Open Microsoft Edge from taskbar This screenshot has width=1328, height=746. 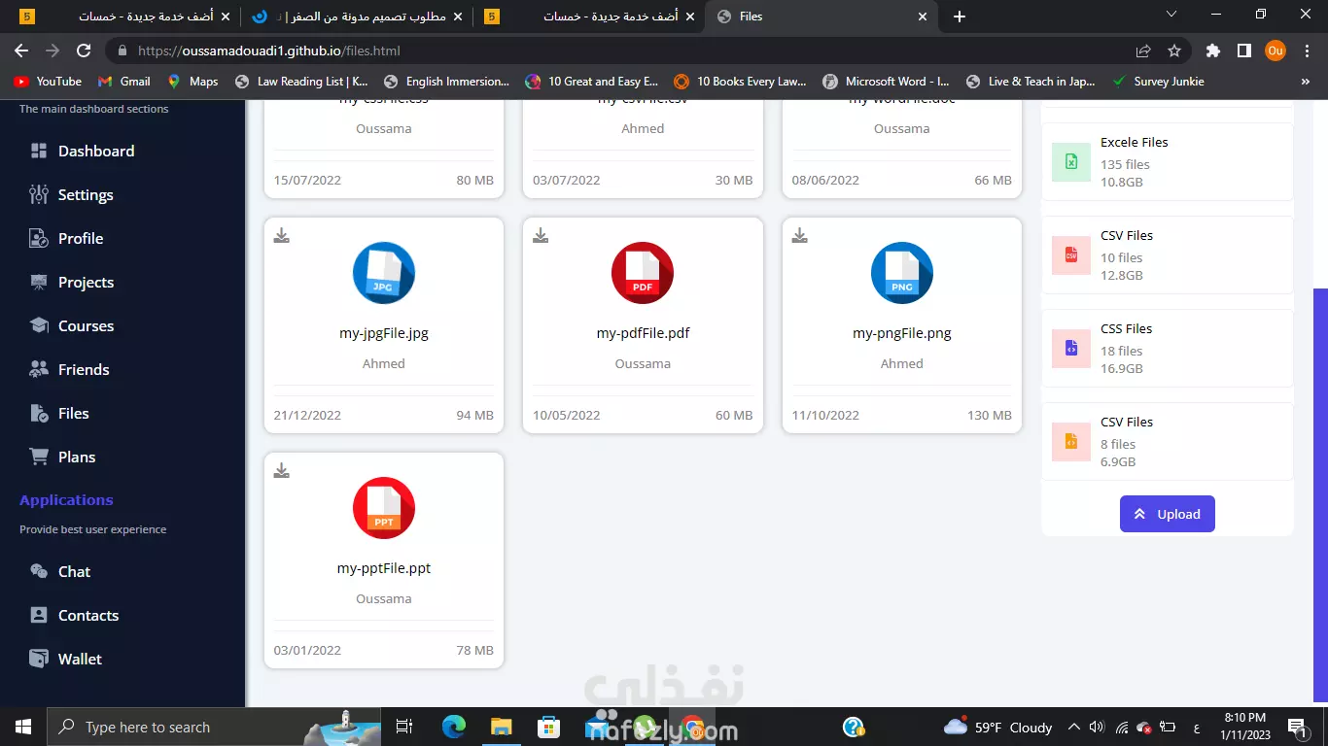(x=453, y=727)
